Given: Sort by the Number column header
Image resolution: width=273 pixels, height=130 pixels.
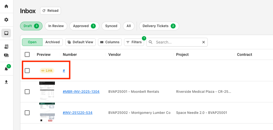Looking at the screenshot, I should [70, 54].
